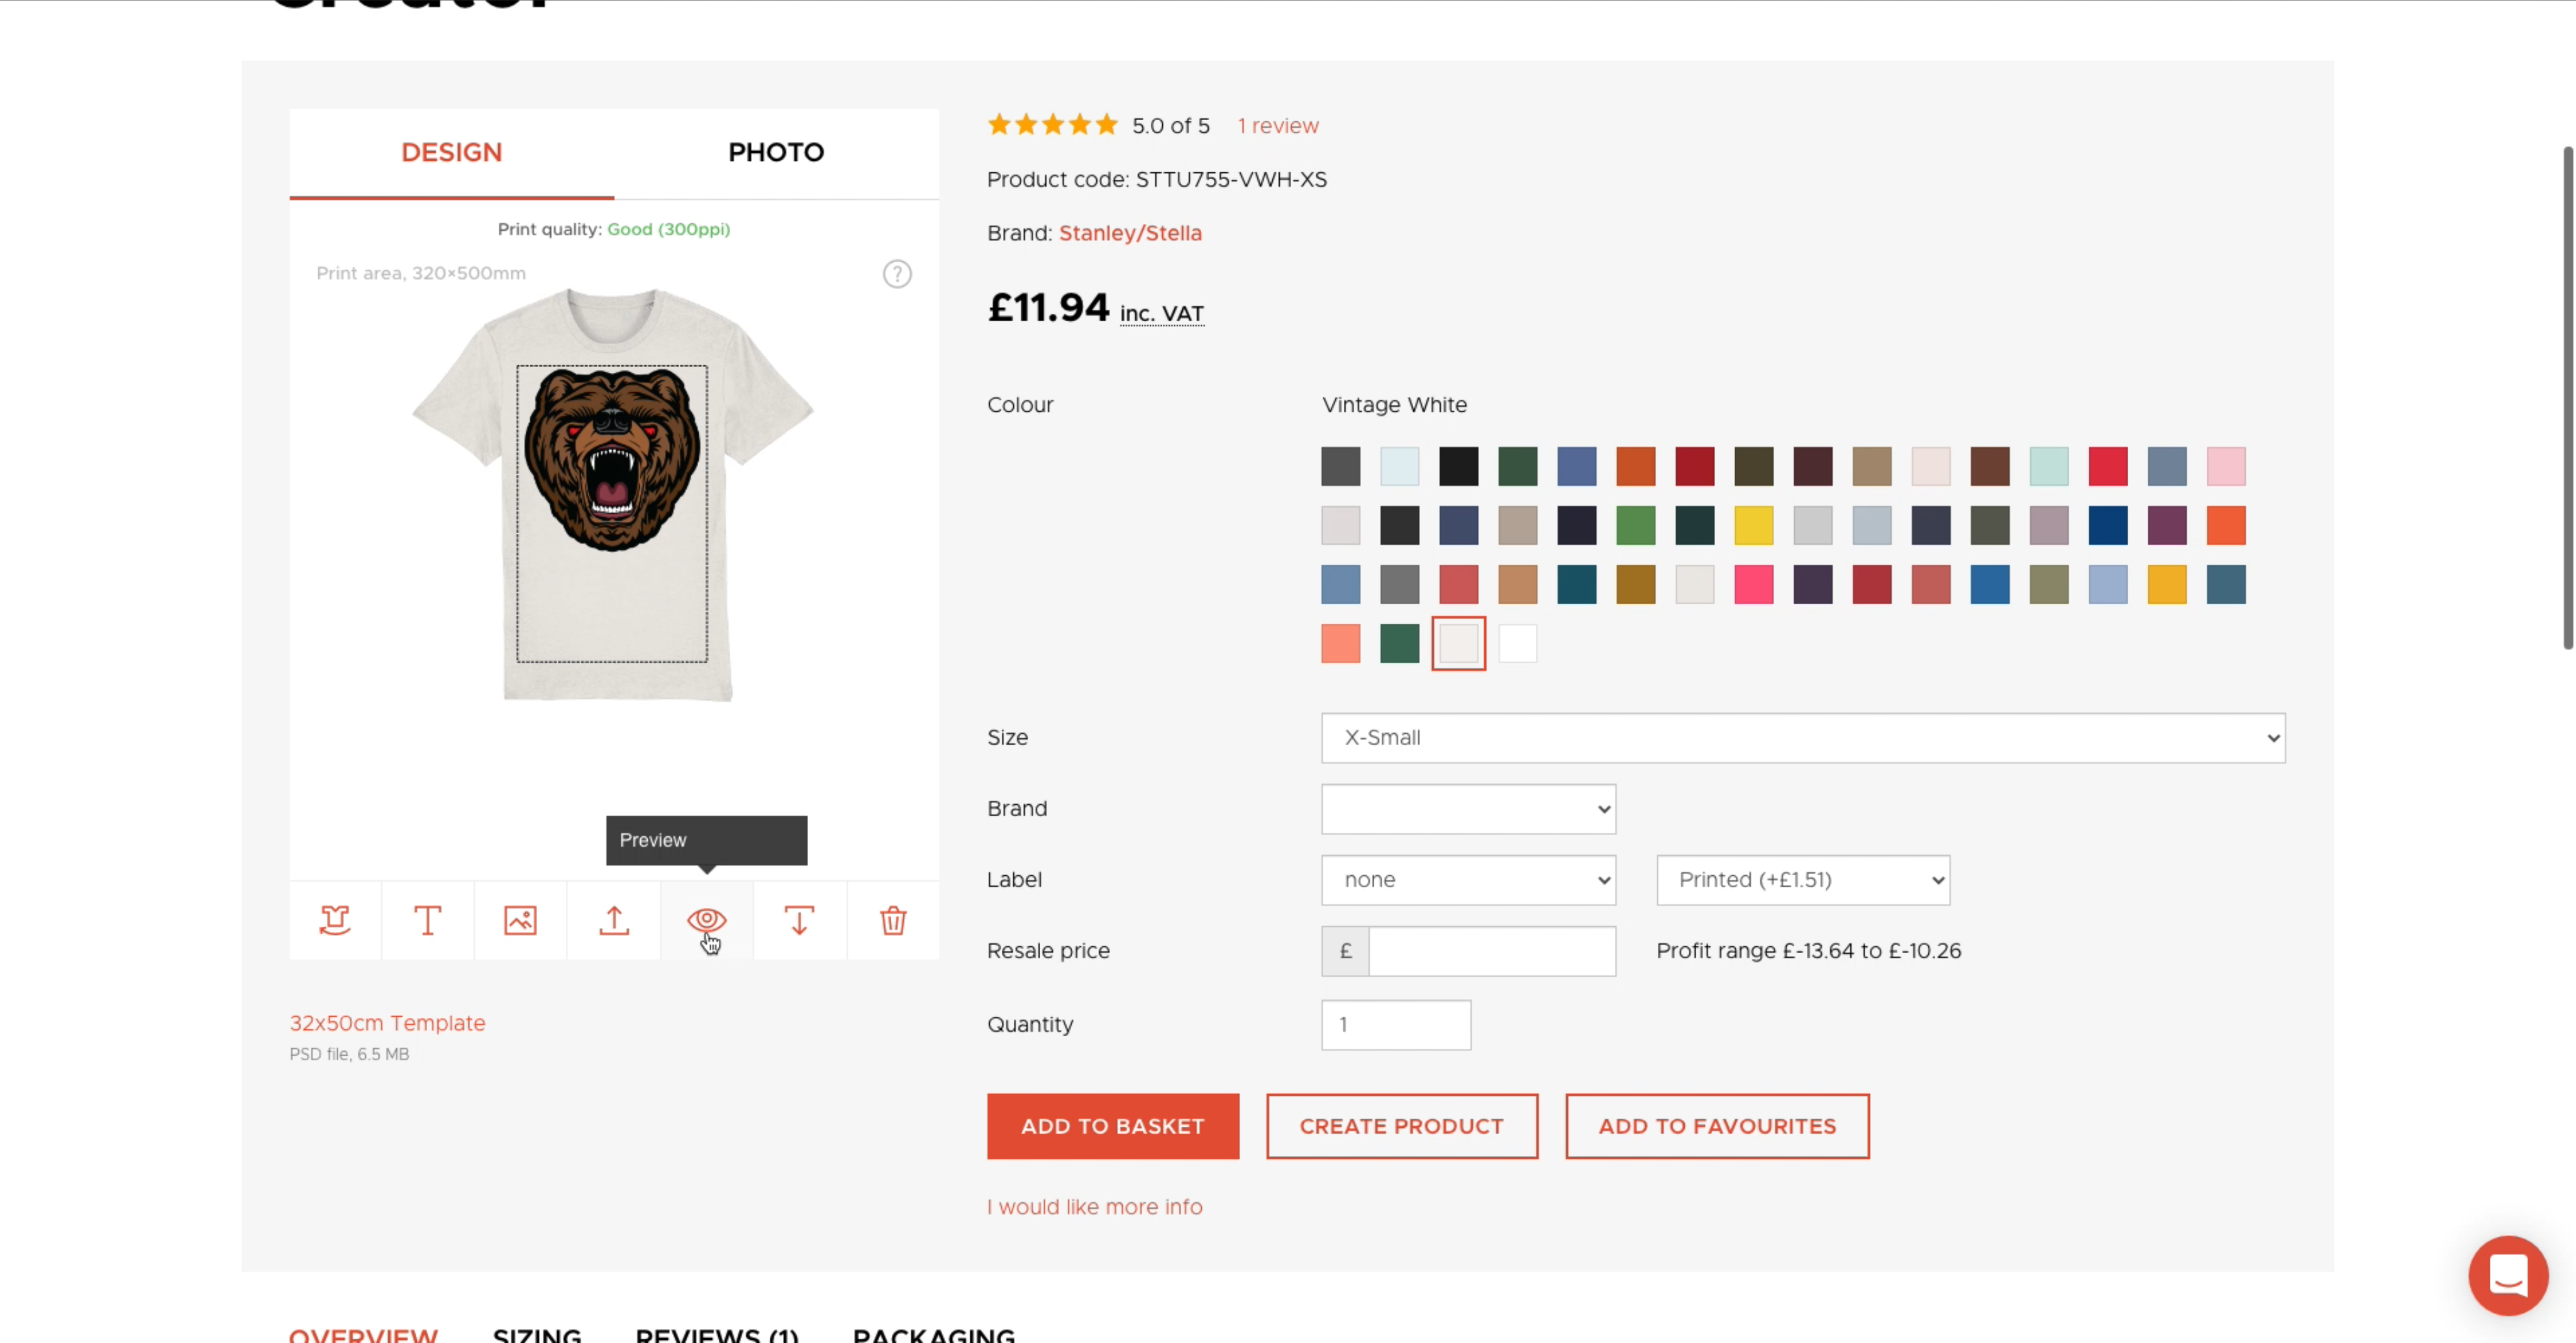Select the add text tool icon
This screenshot has height=1343, width=2576.
(428, 920)
